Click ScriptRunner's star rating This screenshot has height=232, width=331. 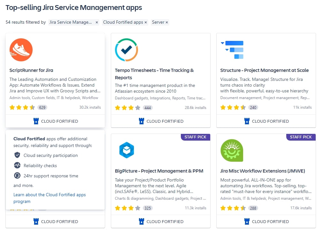(22, 107)
